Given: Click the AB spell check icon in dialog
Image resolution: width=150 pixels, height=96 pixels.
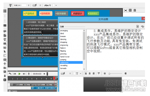Looking at the screenshot, I should [142, 26].
